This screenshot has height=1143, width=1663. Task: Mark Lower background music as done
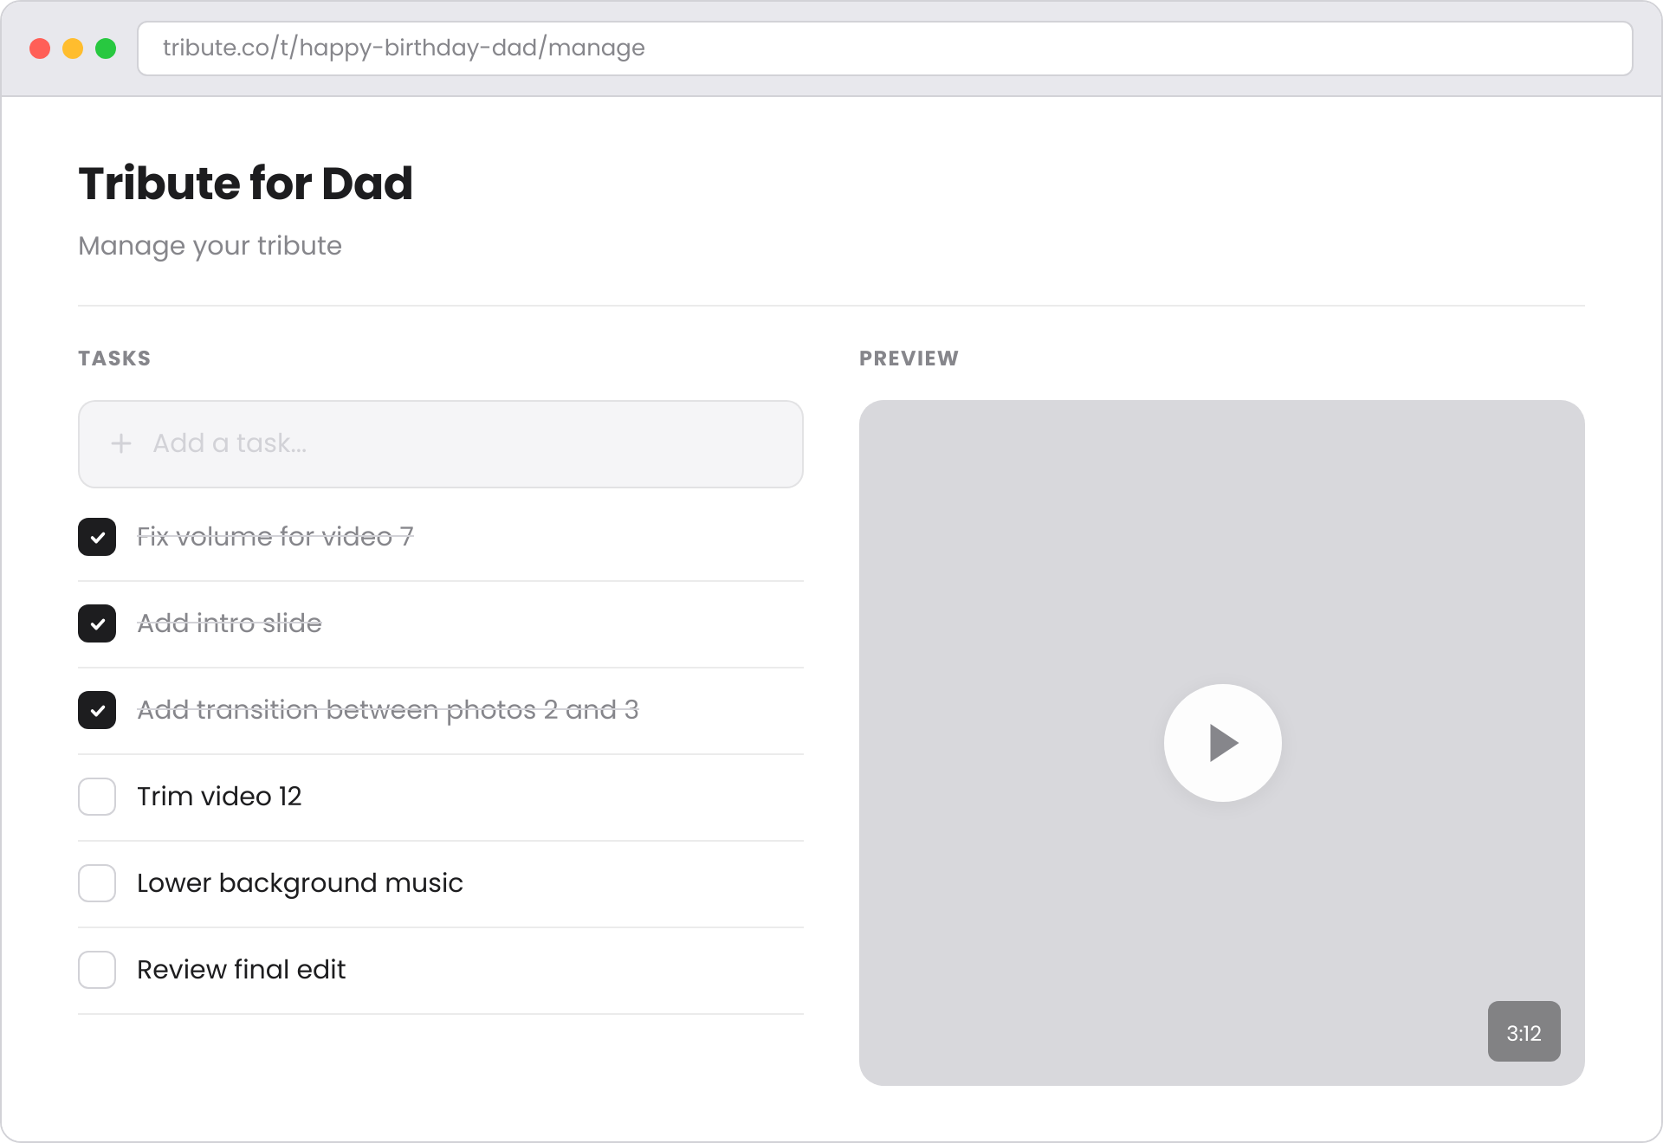[97, 883]
